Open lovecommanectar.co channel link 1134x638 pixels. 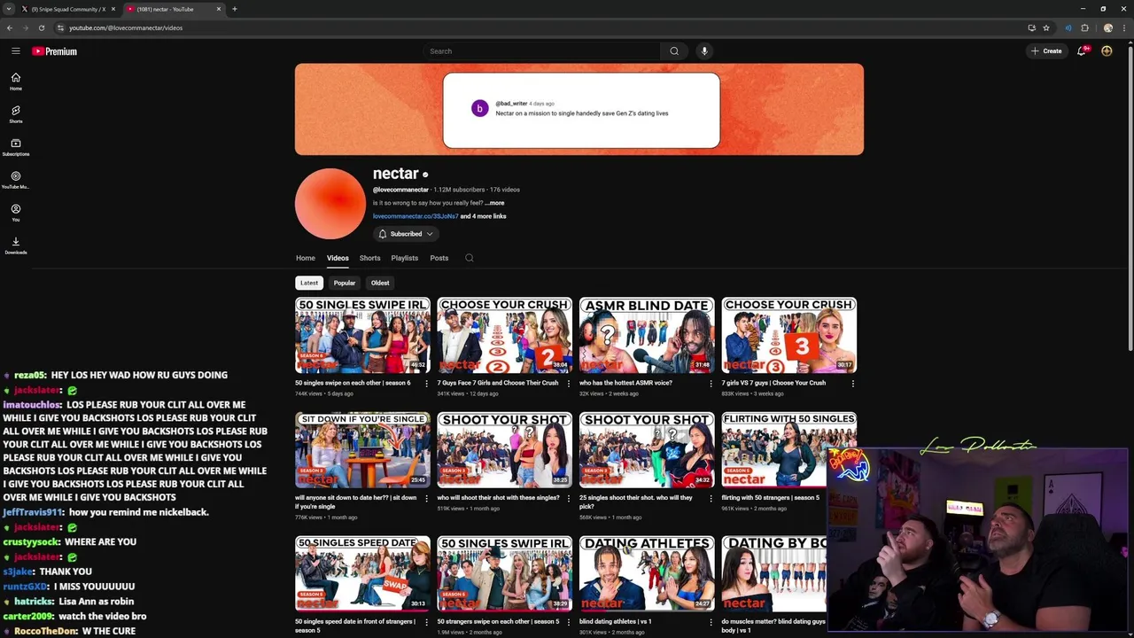[x=416, y=216]
